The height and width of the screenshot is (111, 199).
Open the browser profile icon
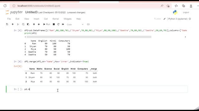[x=191, y=6]
